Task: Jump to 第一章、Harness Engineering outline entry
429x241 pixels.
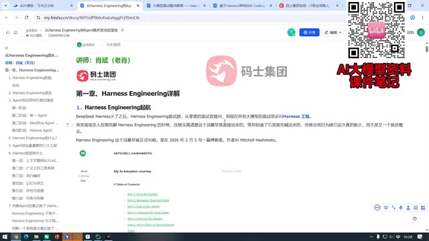Action: coord(32,70)
